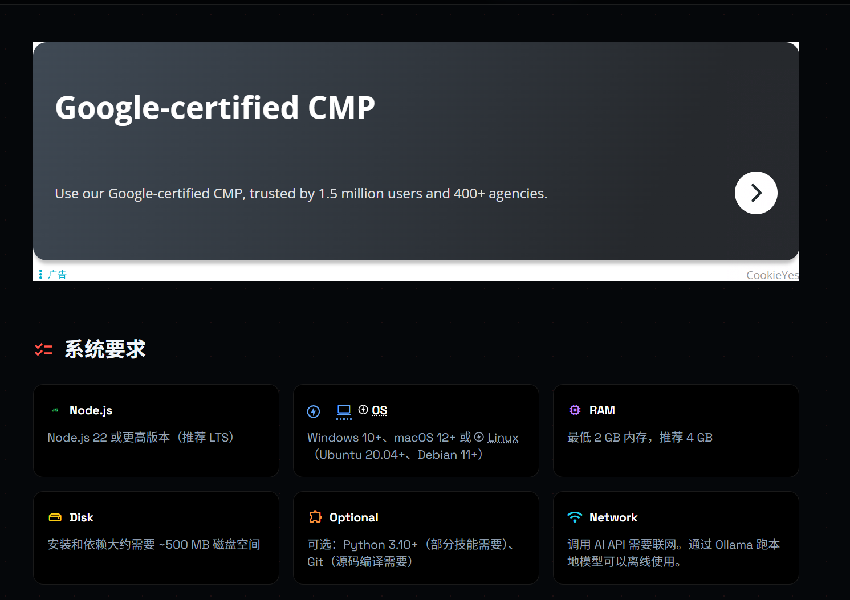The image size is (850, 600).
Task: Click the Node.js 22 或更高版本 requirement text
Action: 141,438
